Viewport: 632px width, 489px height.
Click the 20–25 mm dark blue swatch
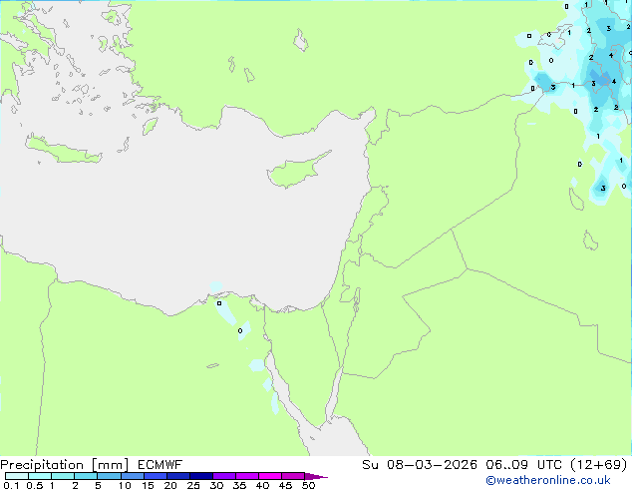[177, 476]
